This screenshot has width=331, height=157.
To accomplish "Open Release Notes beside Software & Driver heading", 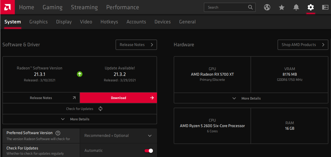I will pyautogui.click(x=136, y=45).
